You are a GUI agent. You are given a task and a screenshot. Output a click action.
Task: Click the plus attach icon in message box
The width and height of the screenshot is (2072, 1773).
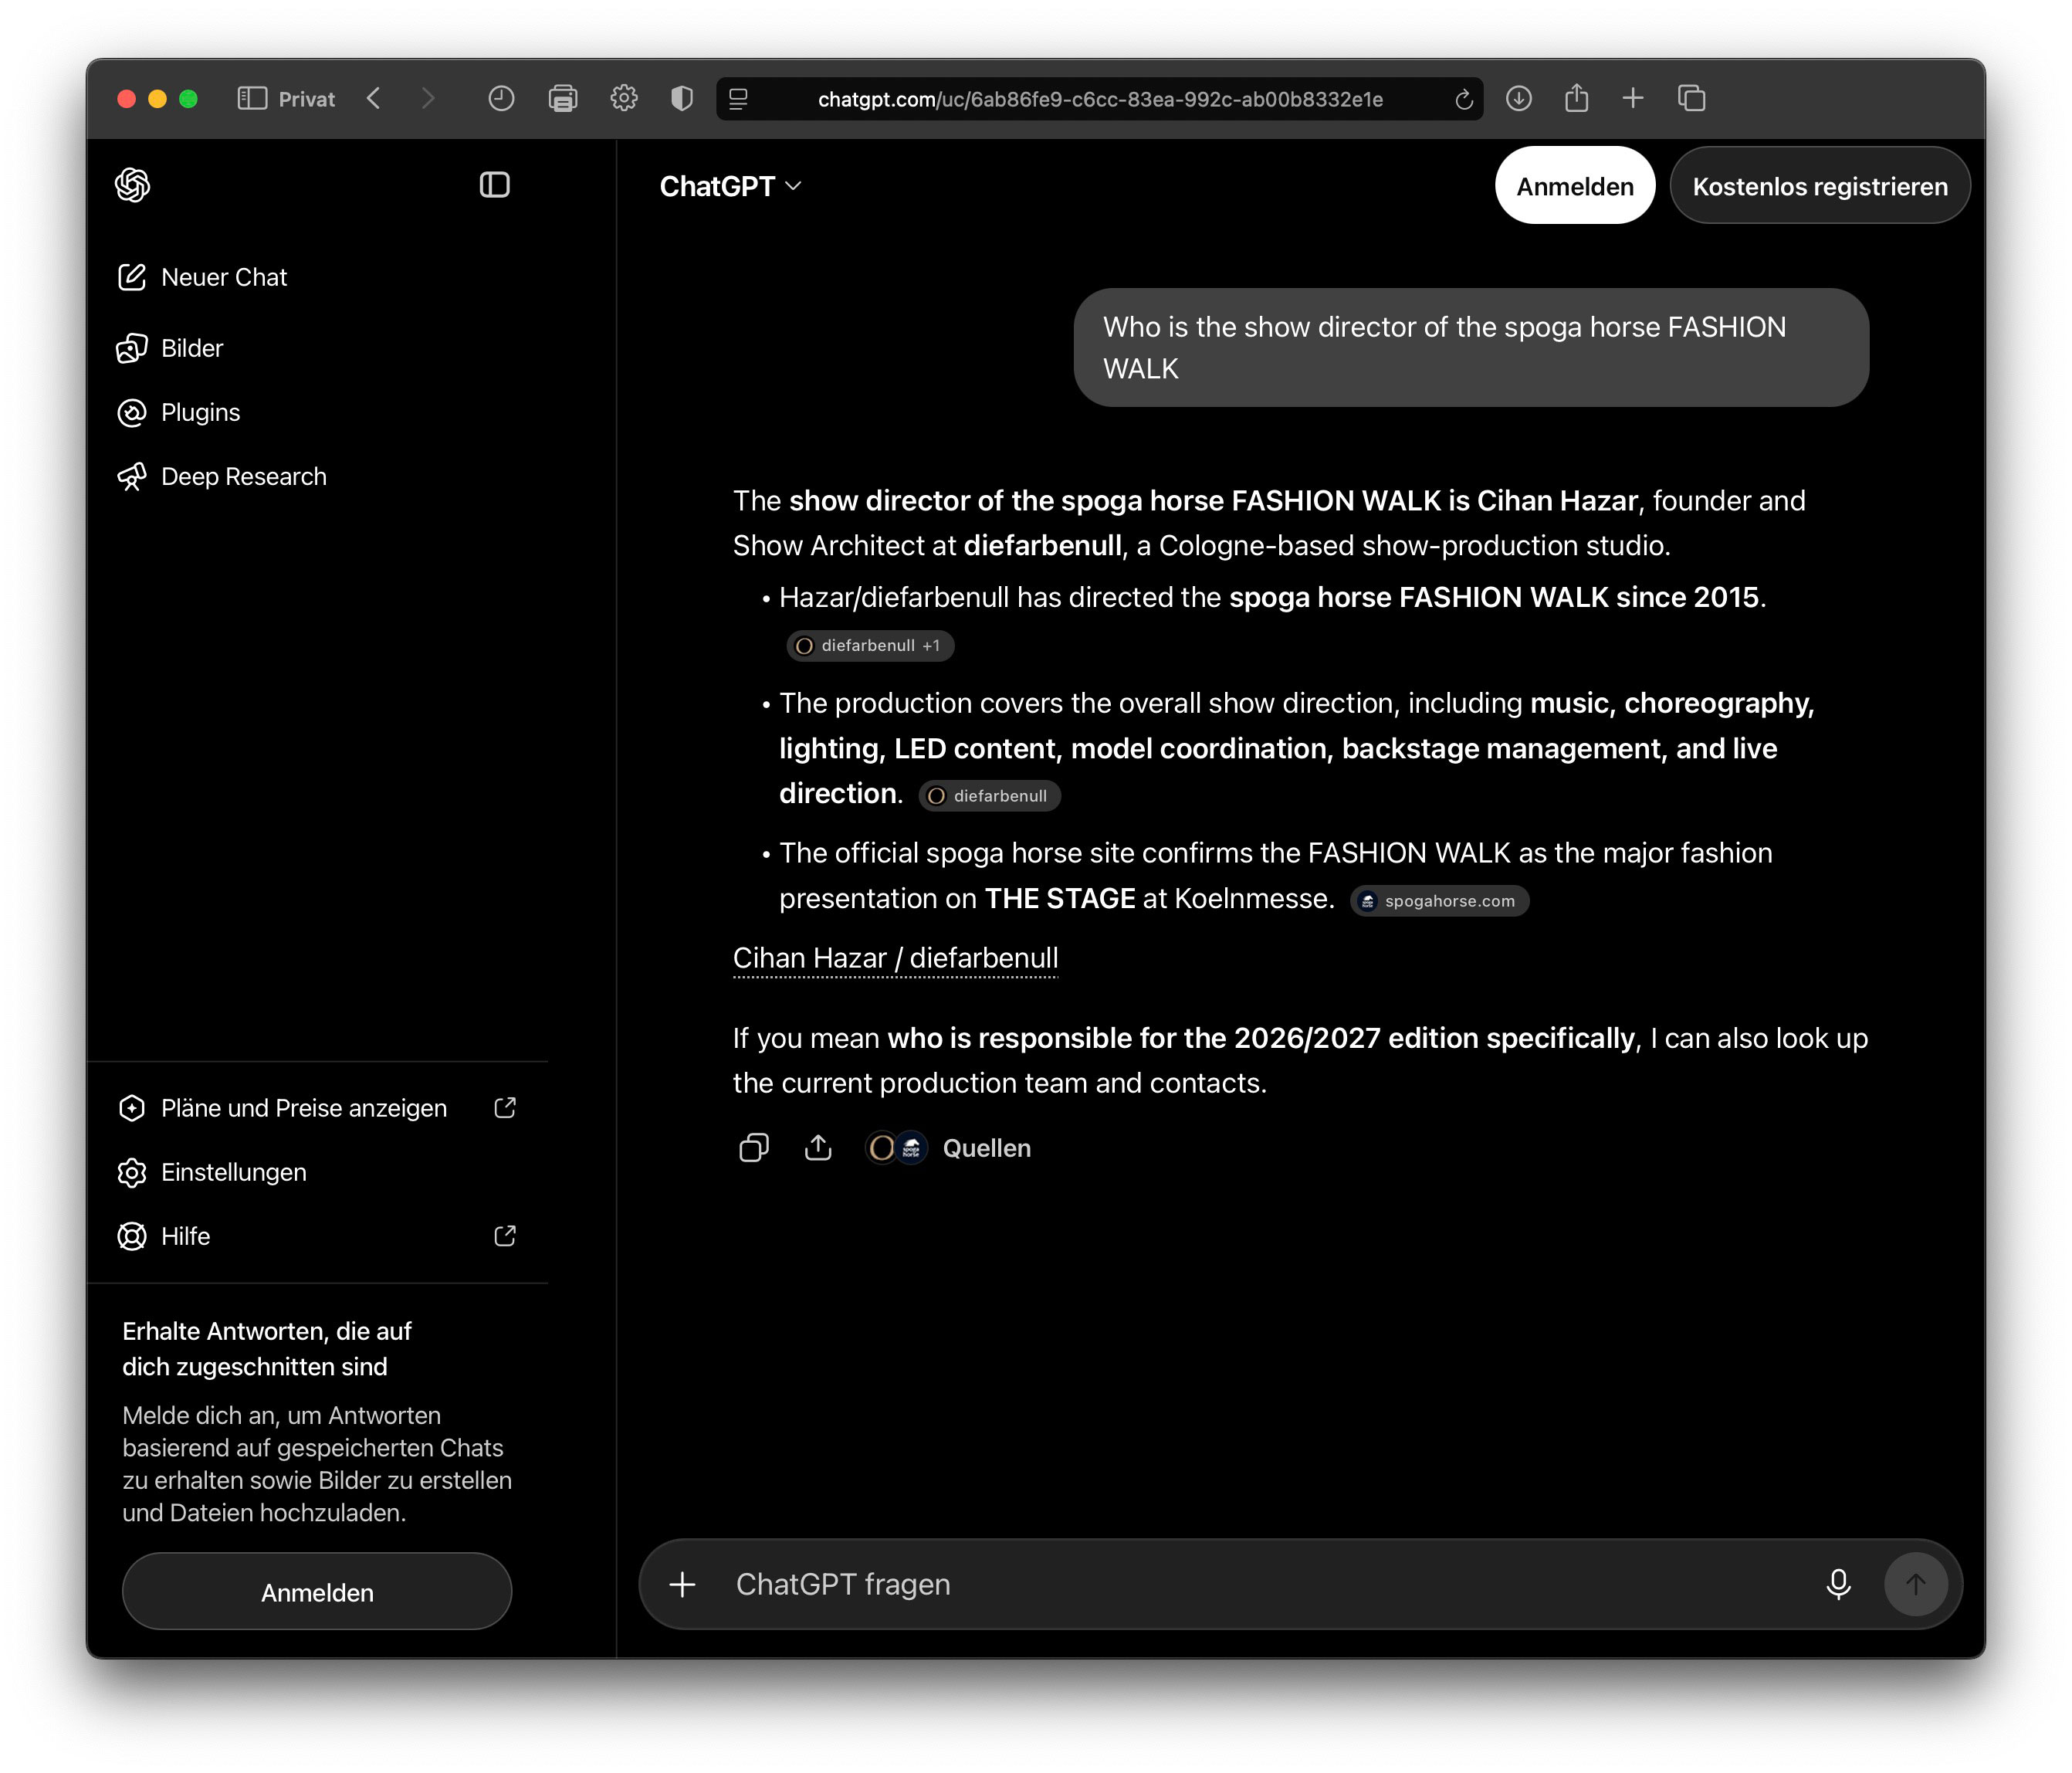click(x=683, y=1584)
